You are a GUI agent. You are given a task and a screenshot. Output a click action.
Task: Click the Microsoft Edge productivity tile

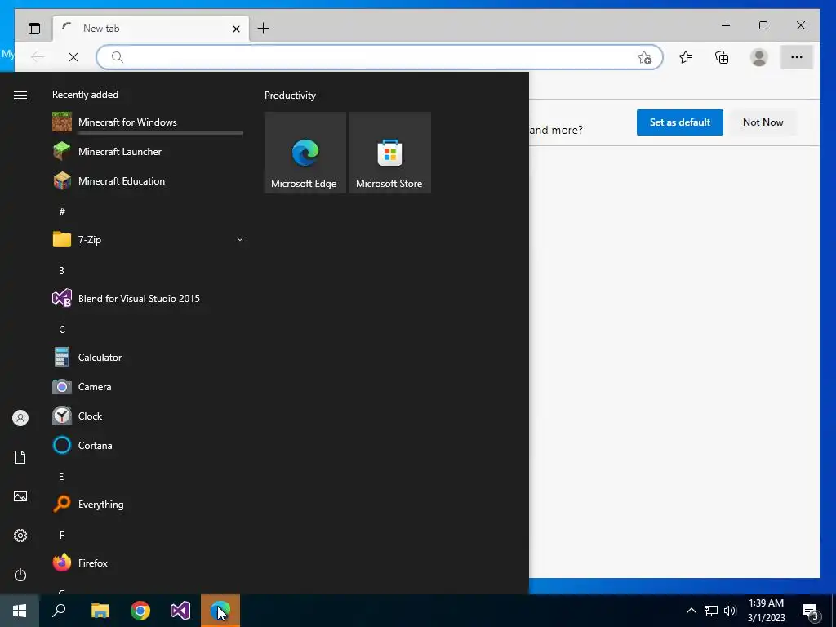coord(305,153)
